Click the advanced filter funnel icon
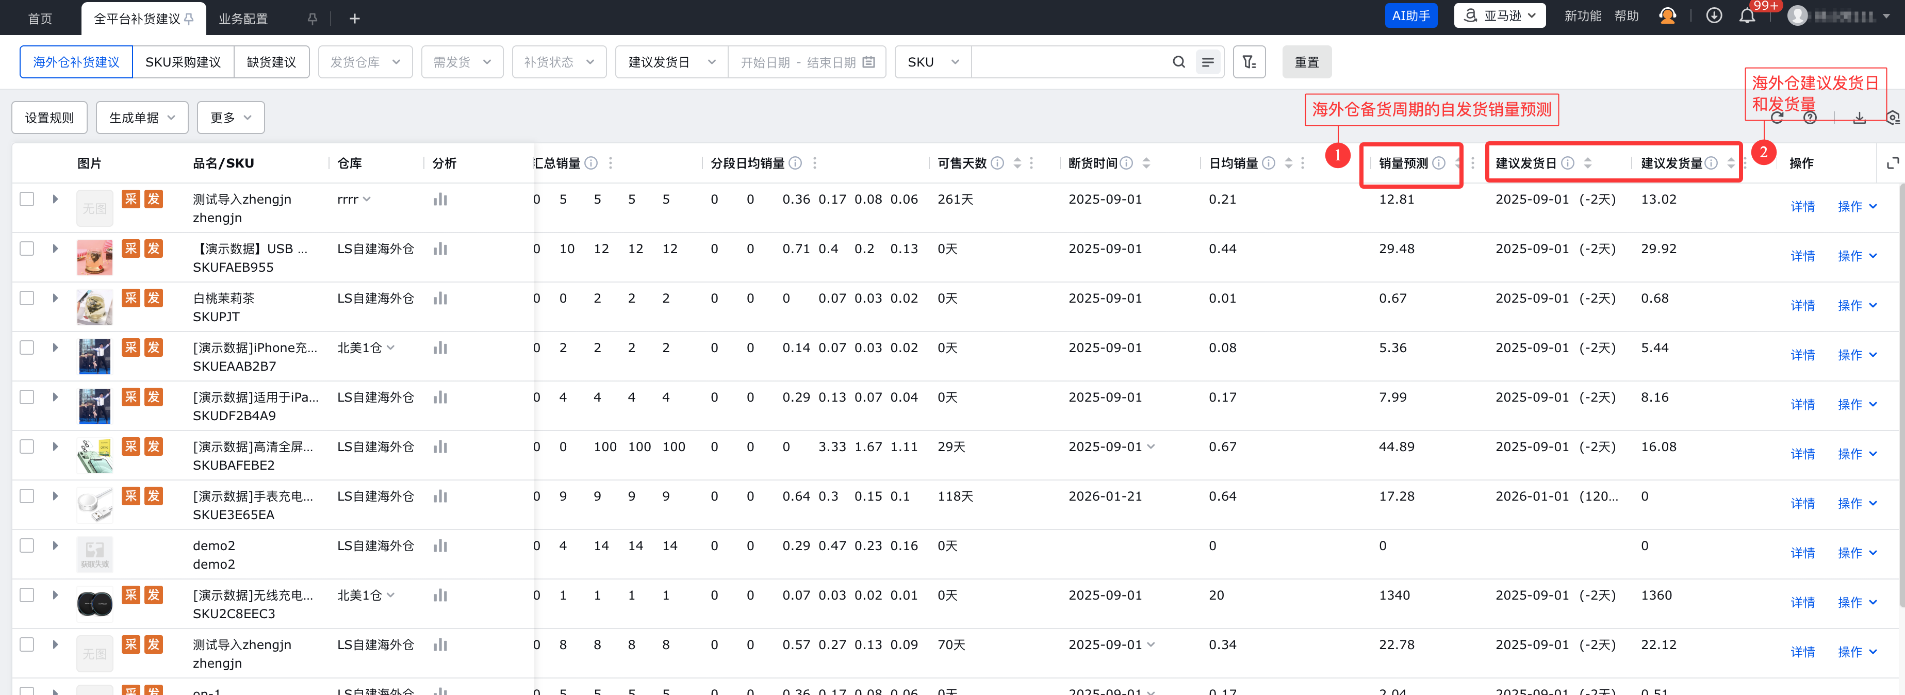This screenshot has width=1905, height=695. click(1249, 62)
